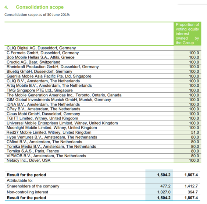Select the Shareholders of the company row

[102, 186]
